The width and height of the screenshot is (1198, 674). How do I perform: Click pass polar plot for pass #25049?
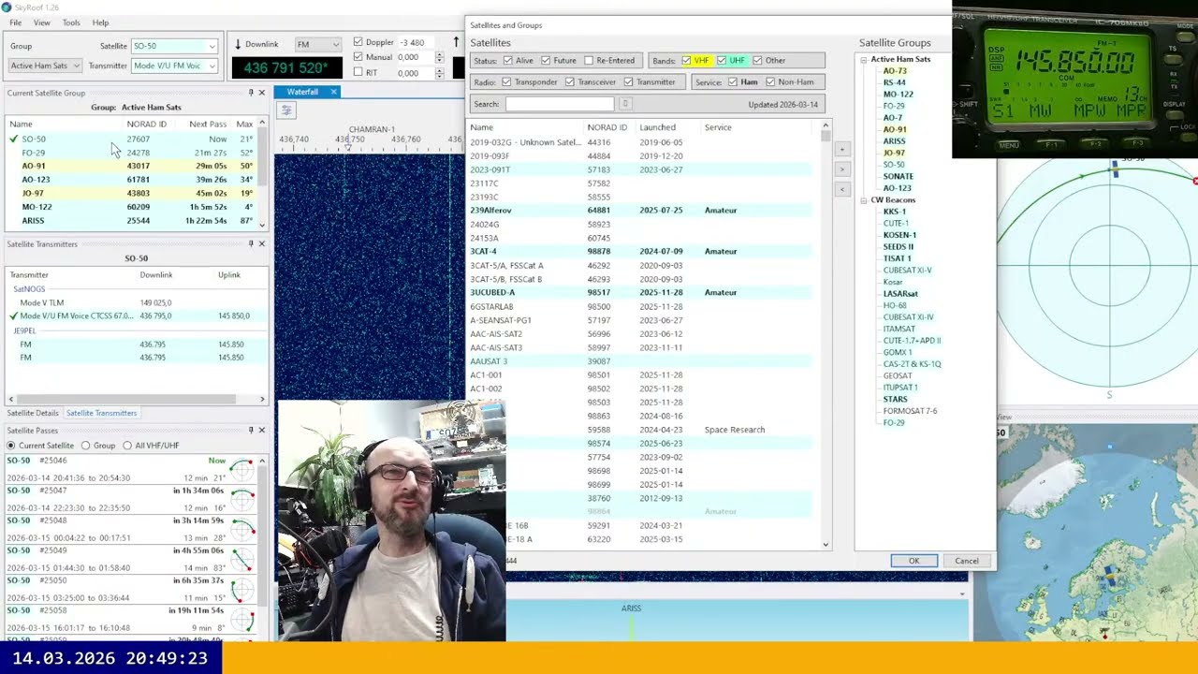tap(242, 560)
